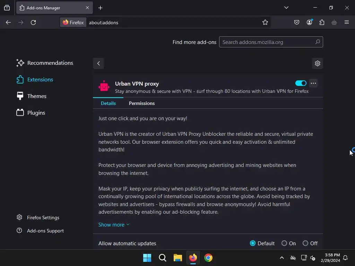
Task: Open the Windows Start menu
Action: (x=147, y=258)
